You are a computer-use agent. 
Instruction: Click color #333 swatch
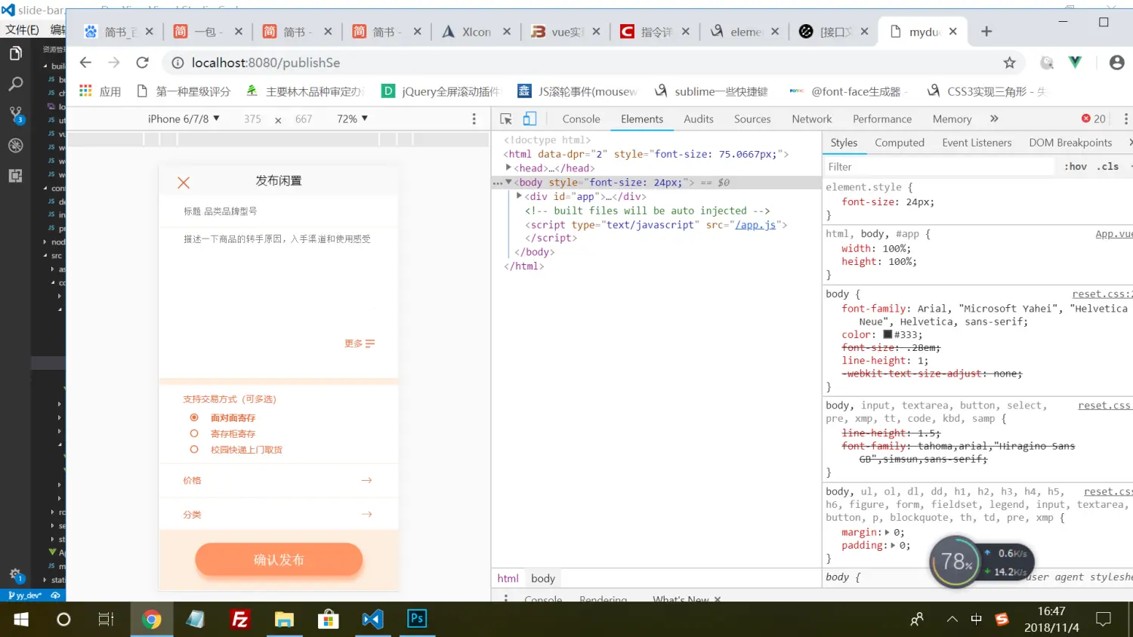(888, 334)
